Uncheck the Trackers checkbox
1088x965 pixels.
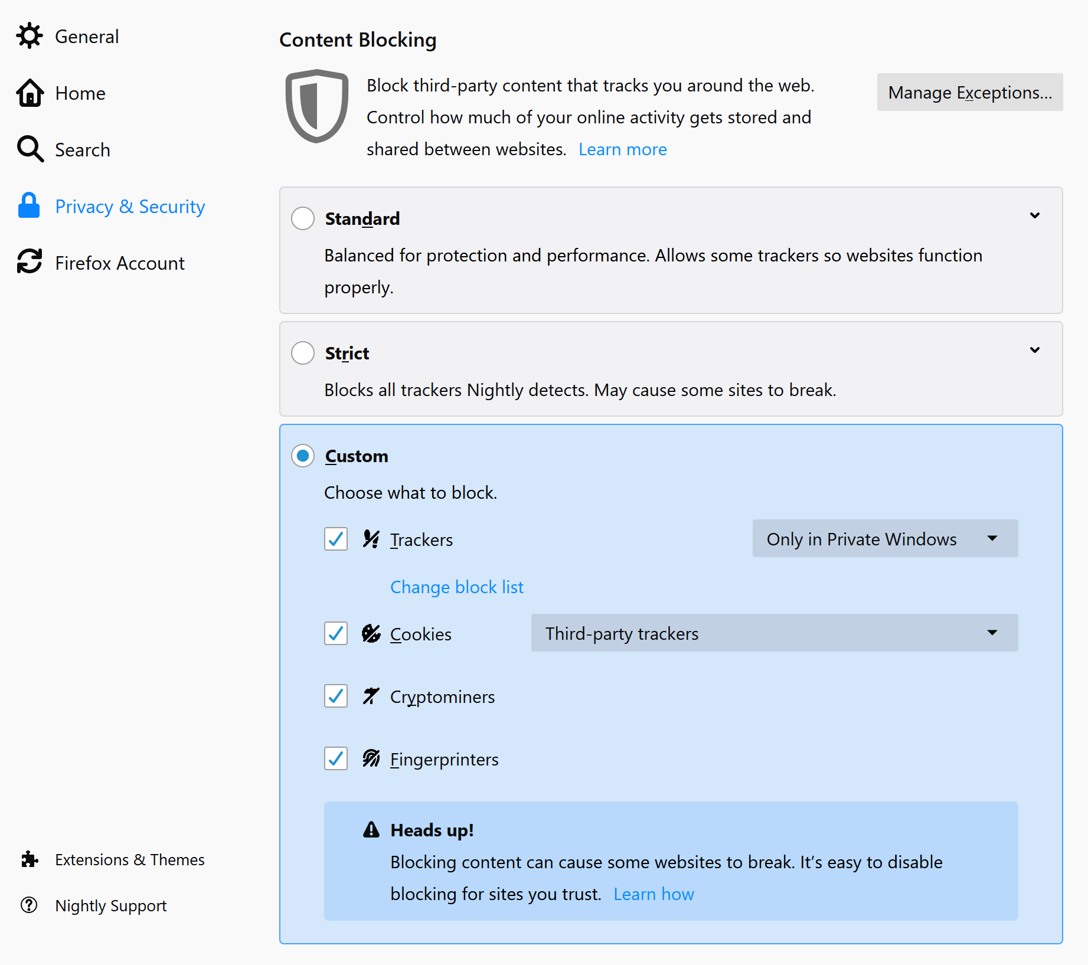[336, 539]
